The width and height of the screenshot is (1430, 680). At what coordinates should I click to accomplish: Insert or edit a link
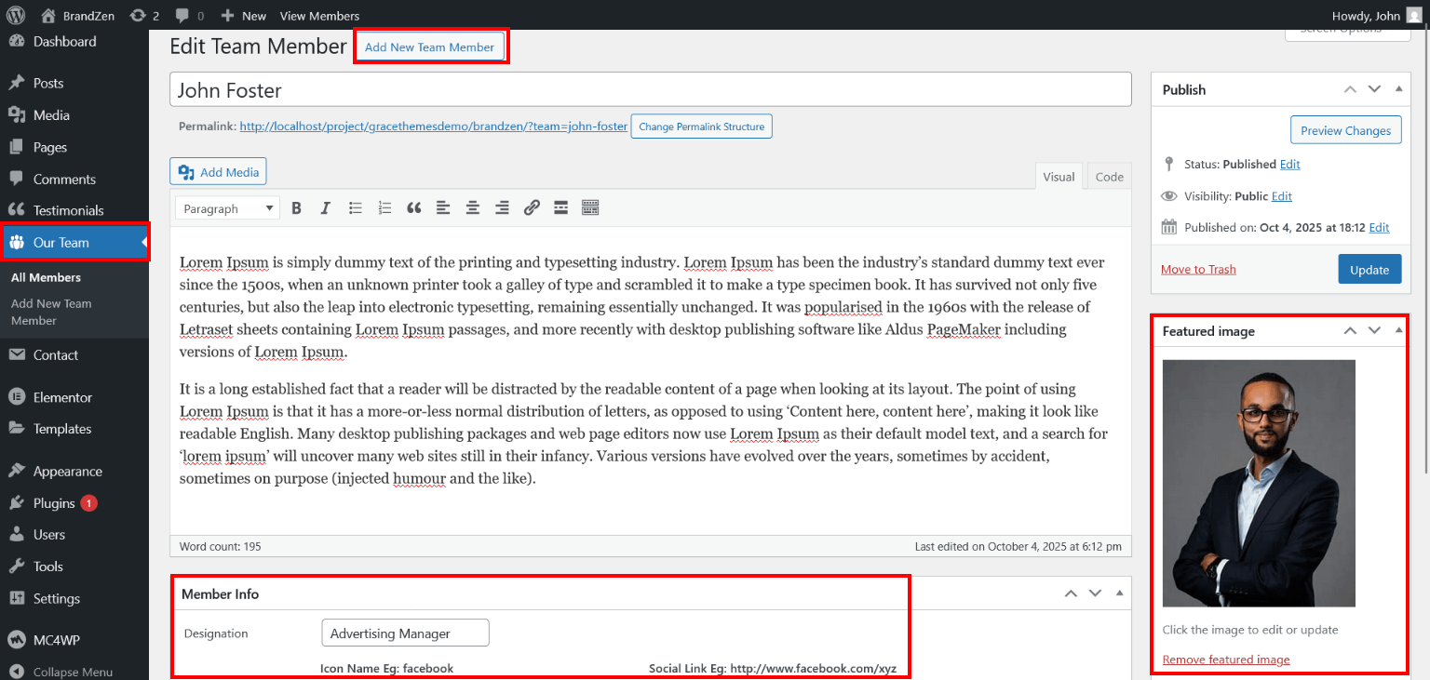coord(532,208)
